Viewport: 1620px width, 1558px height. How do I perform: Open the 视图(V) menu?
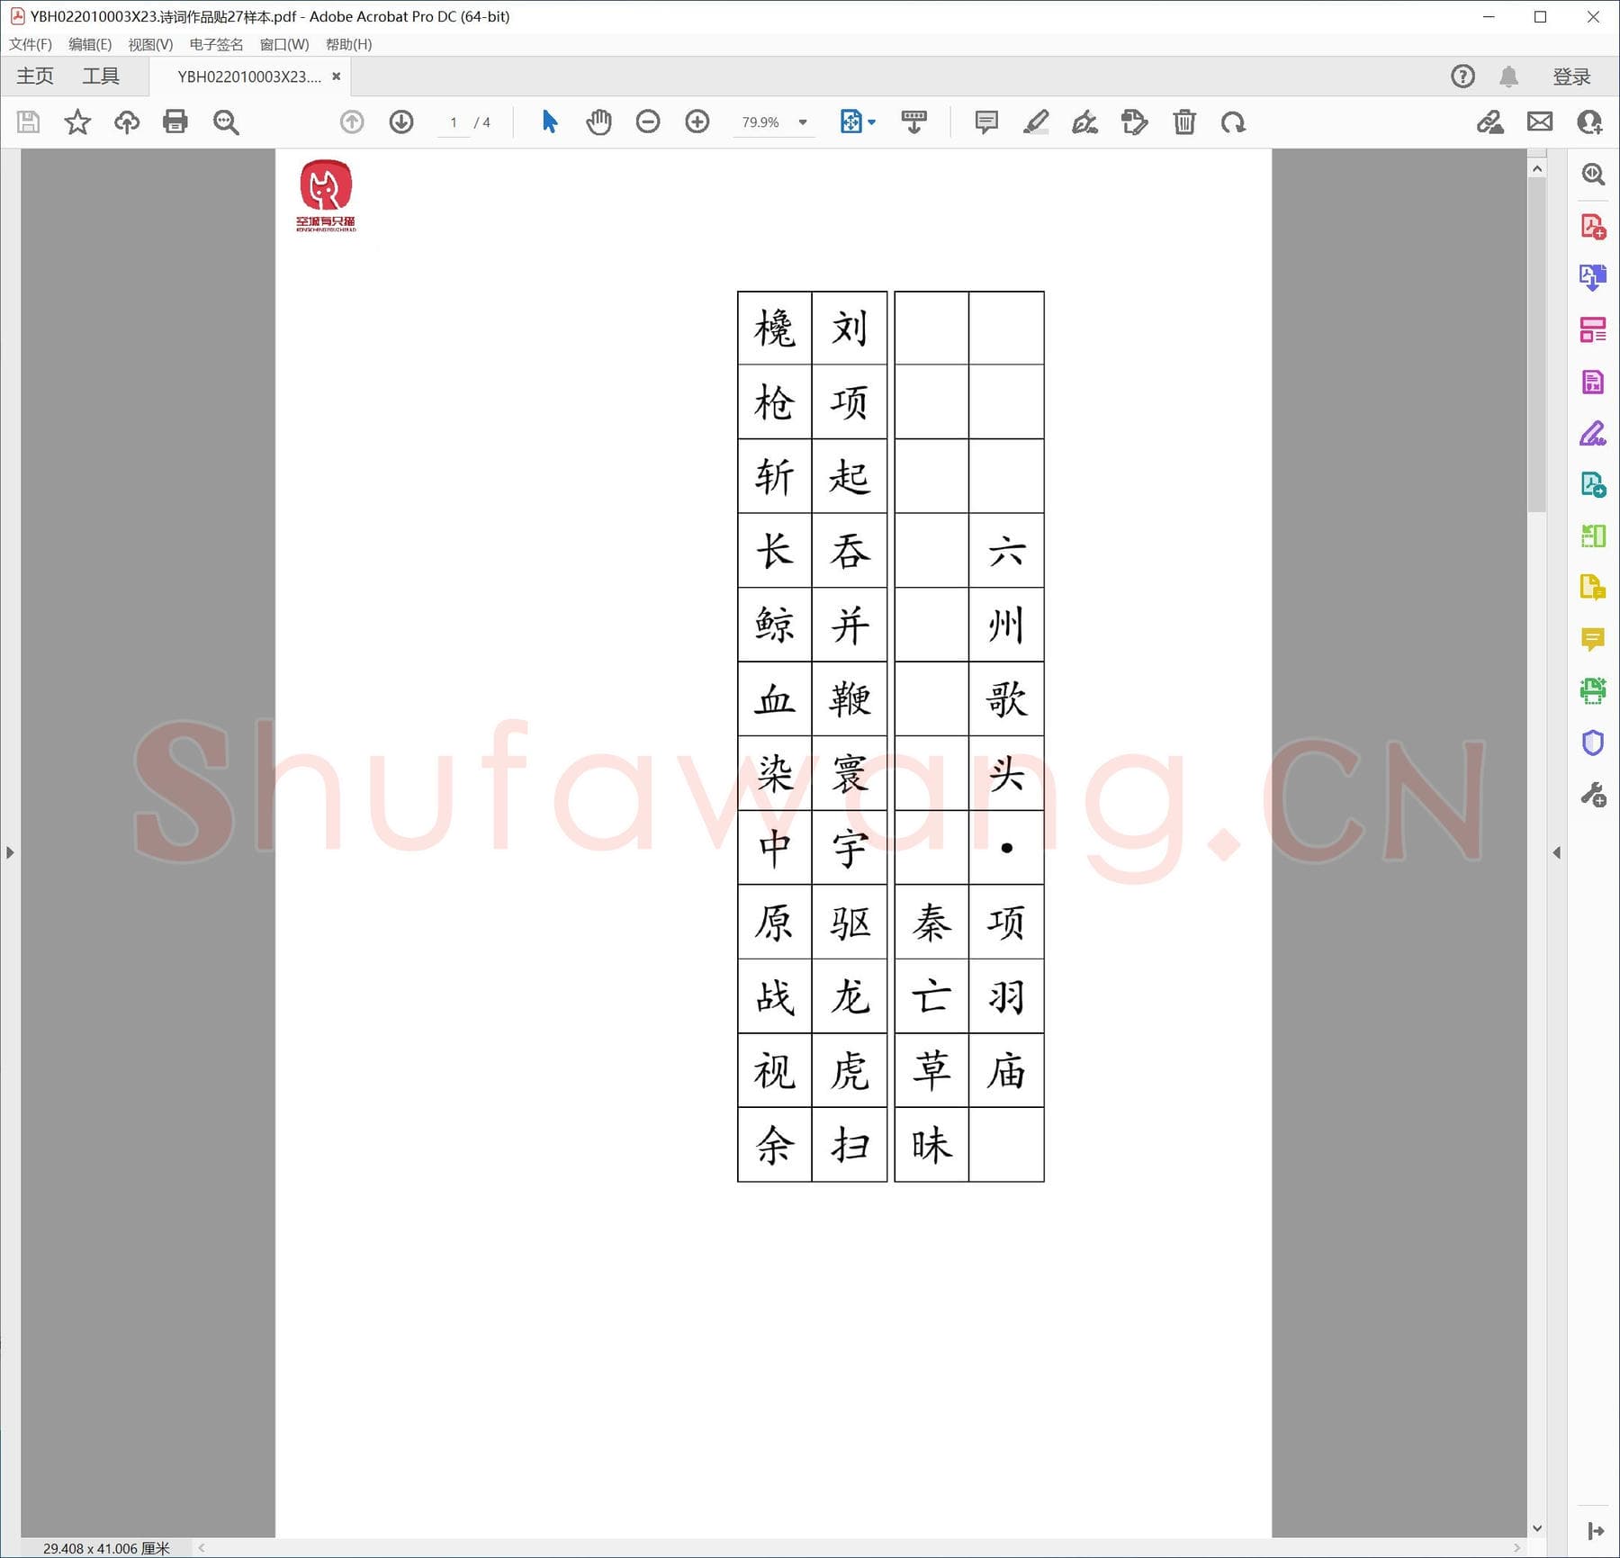pyautogui.click(x=150, y=44)
